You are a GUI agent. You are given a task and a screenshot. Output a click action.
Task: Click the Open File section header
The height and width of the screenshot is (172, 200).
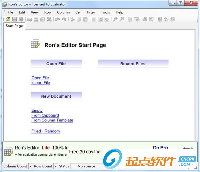pyautogui.click(x=56, y=64)
